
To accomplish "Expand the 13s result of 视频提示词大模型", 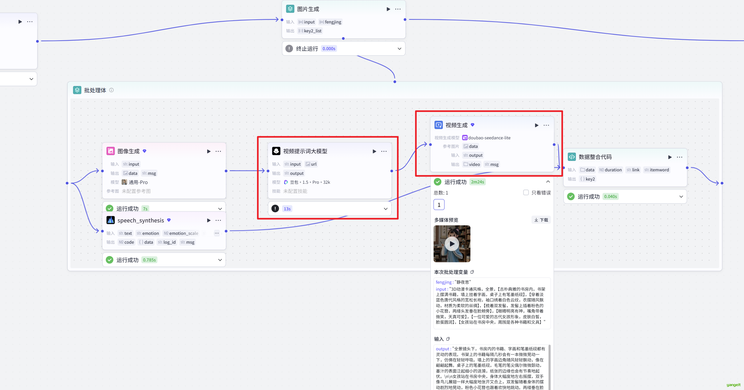I will click(x=385, y=209).
